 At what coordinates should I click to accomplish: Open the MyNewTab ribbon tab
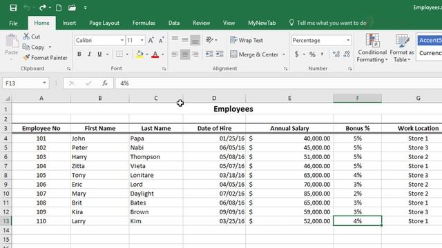coord(262,23)
